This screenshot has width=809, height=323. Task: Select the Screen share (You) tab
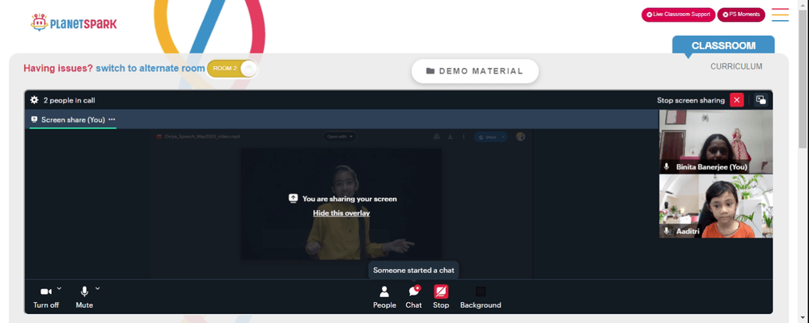(73, 120)
